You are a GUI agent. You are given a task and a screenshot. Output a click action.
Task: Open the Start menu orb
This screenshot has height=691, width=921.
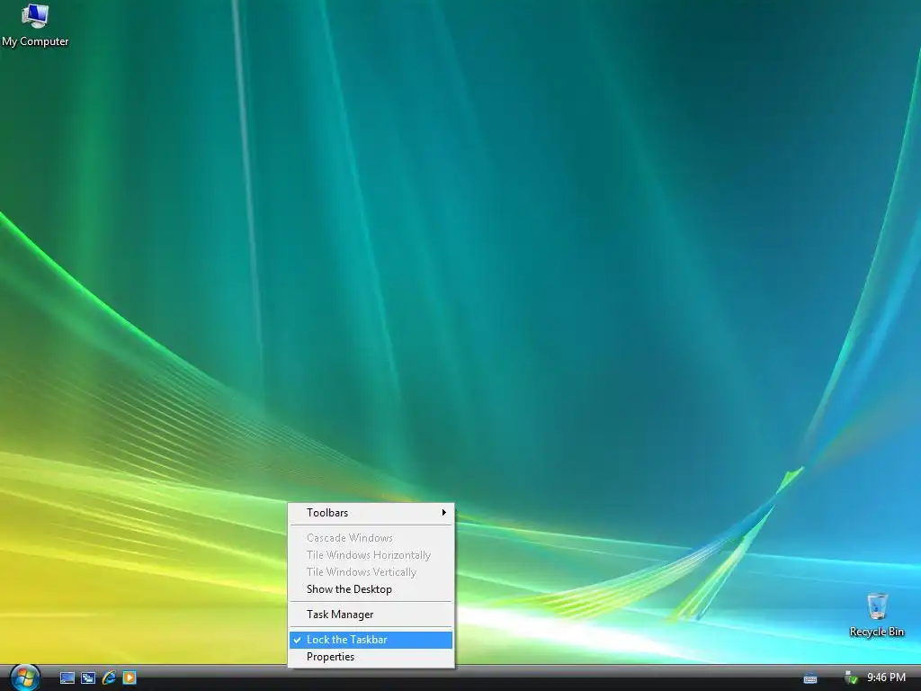click(24, 678)
